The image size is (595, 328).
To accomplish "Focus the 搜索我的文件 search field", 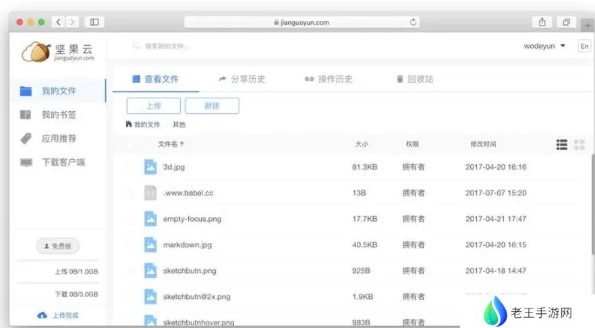I will pyautogui.click(x=202, y=46).
